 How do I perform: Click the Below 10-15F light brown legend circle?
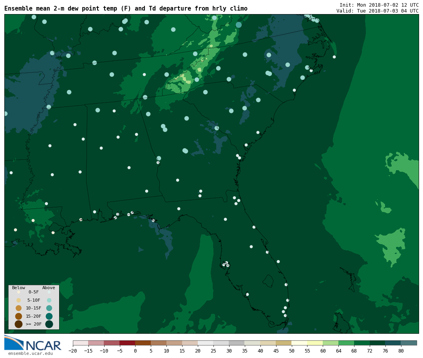pos(19,308)
